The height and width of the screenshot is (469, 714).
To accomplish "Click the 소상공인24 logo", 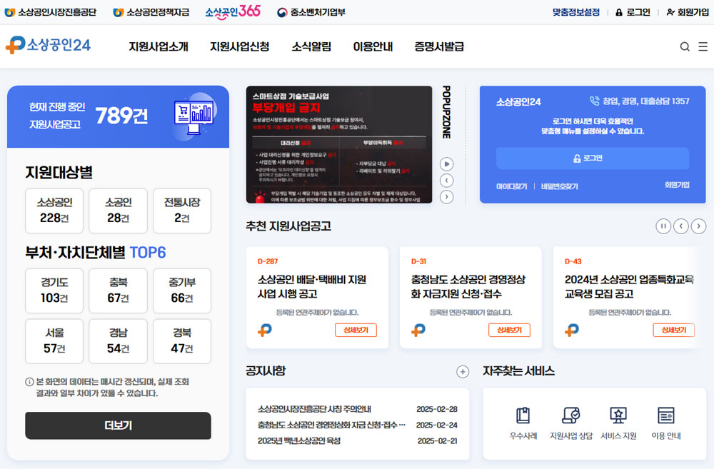I will tap(49, 45).
